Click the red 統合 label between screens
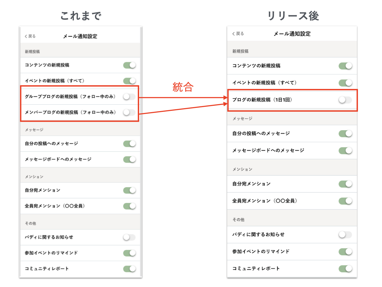The image size is (382, 287). 183,87
